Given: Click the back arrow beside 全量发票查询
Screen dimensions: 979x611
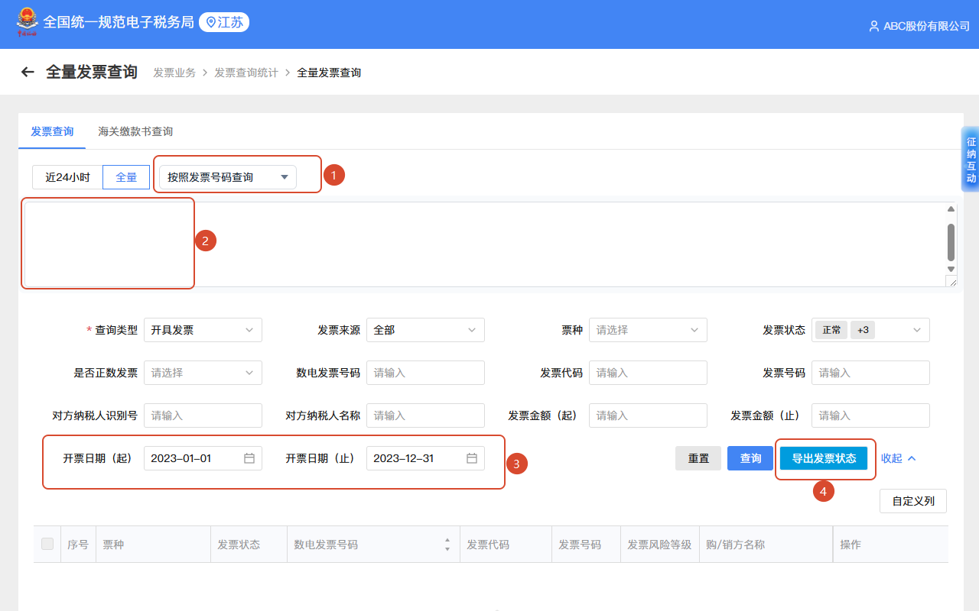Looking at the screenshot, I should coord(28,71).
